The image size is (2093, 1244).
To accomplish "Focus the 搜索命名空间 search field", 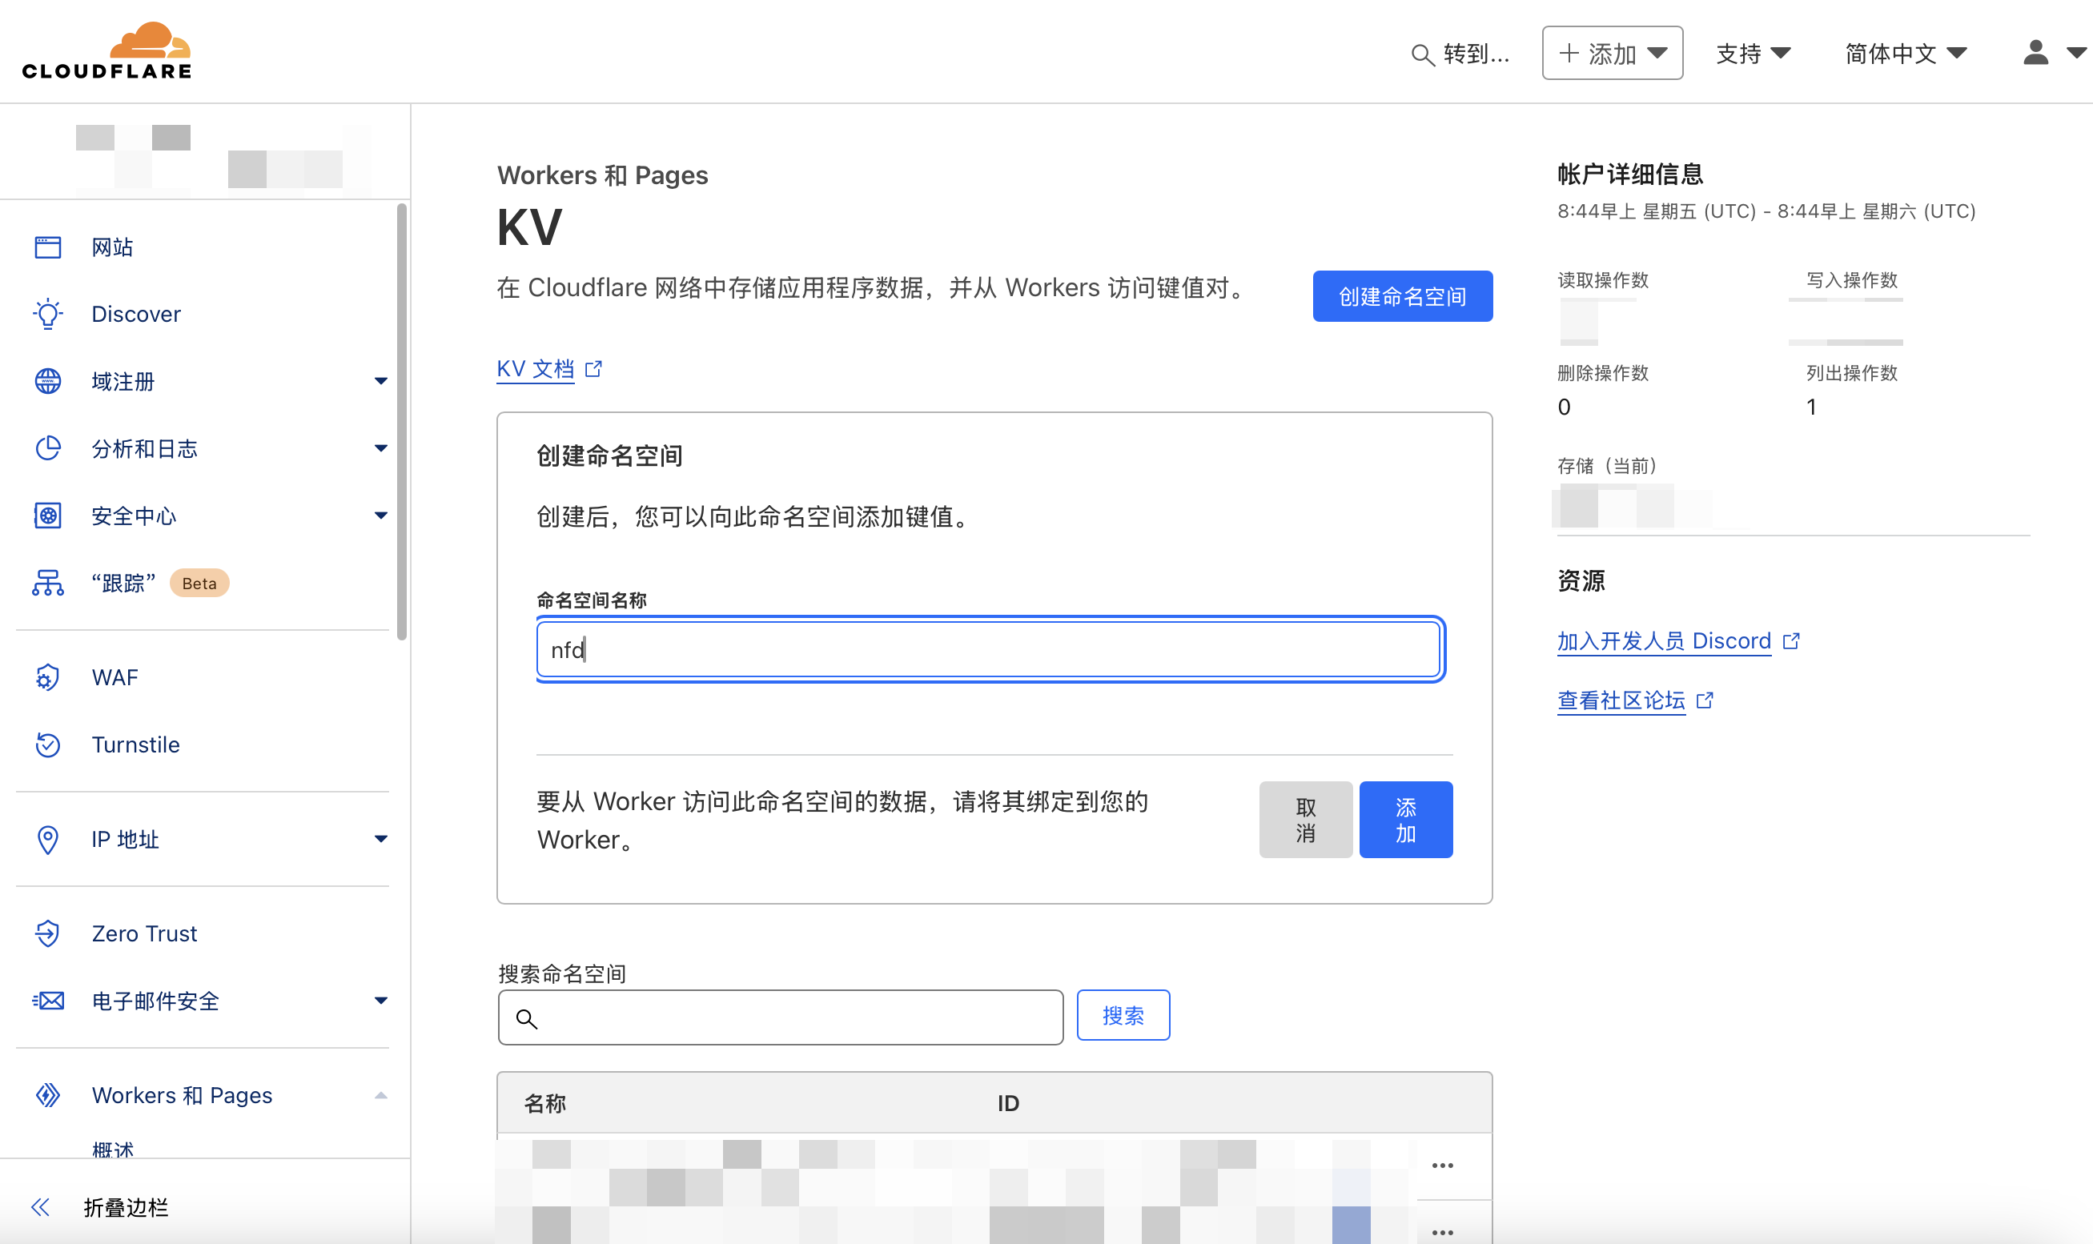I will tap(781, 1017).
